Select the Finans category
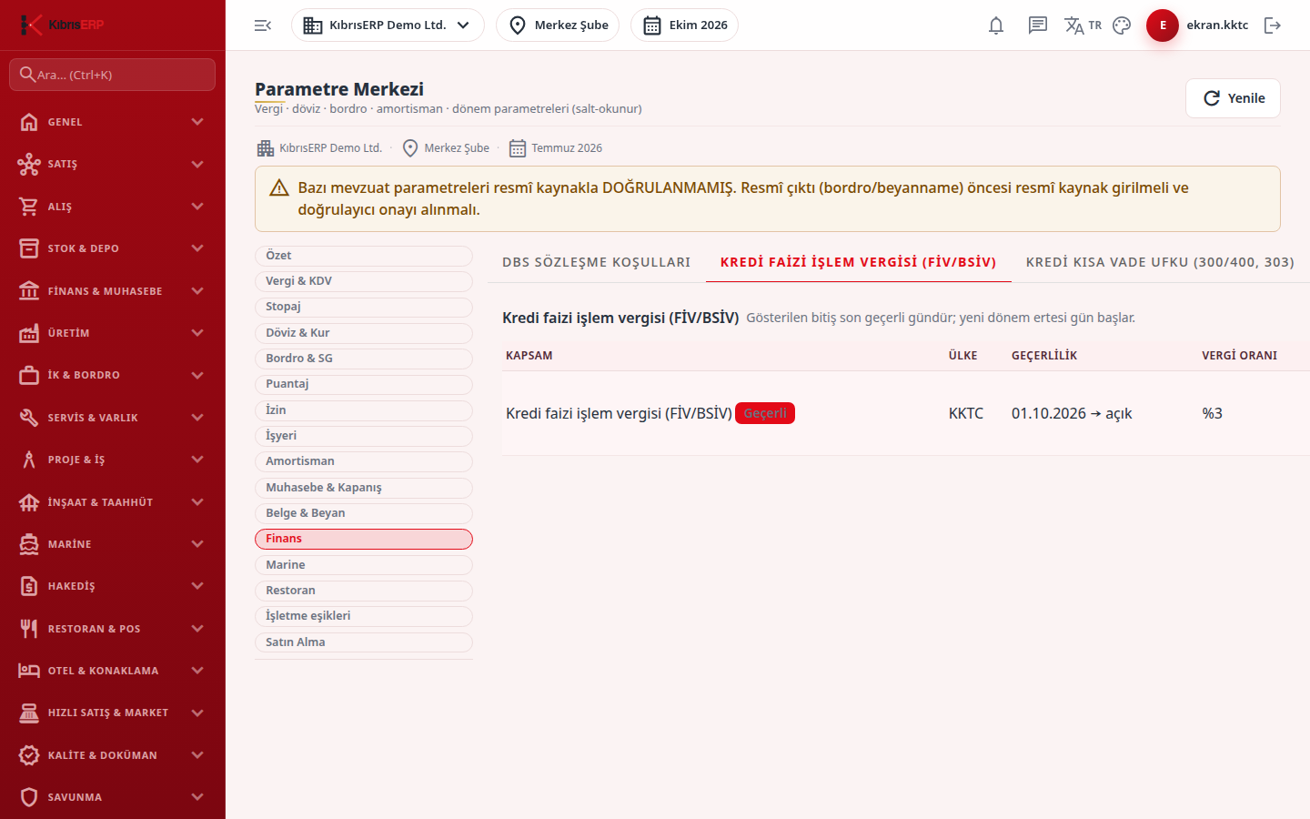1310x819 pixels. [364, 539]
